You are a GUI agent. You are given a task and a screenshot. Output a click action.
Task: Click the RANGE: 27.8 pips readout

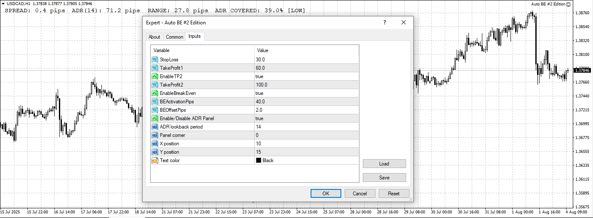178,11
